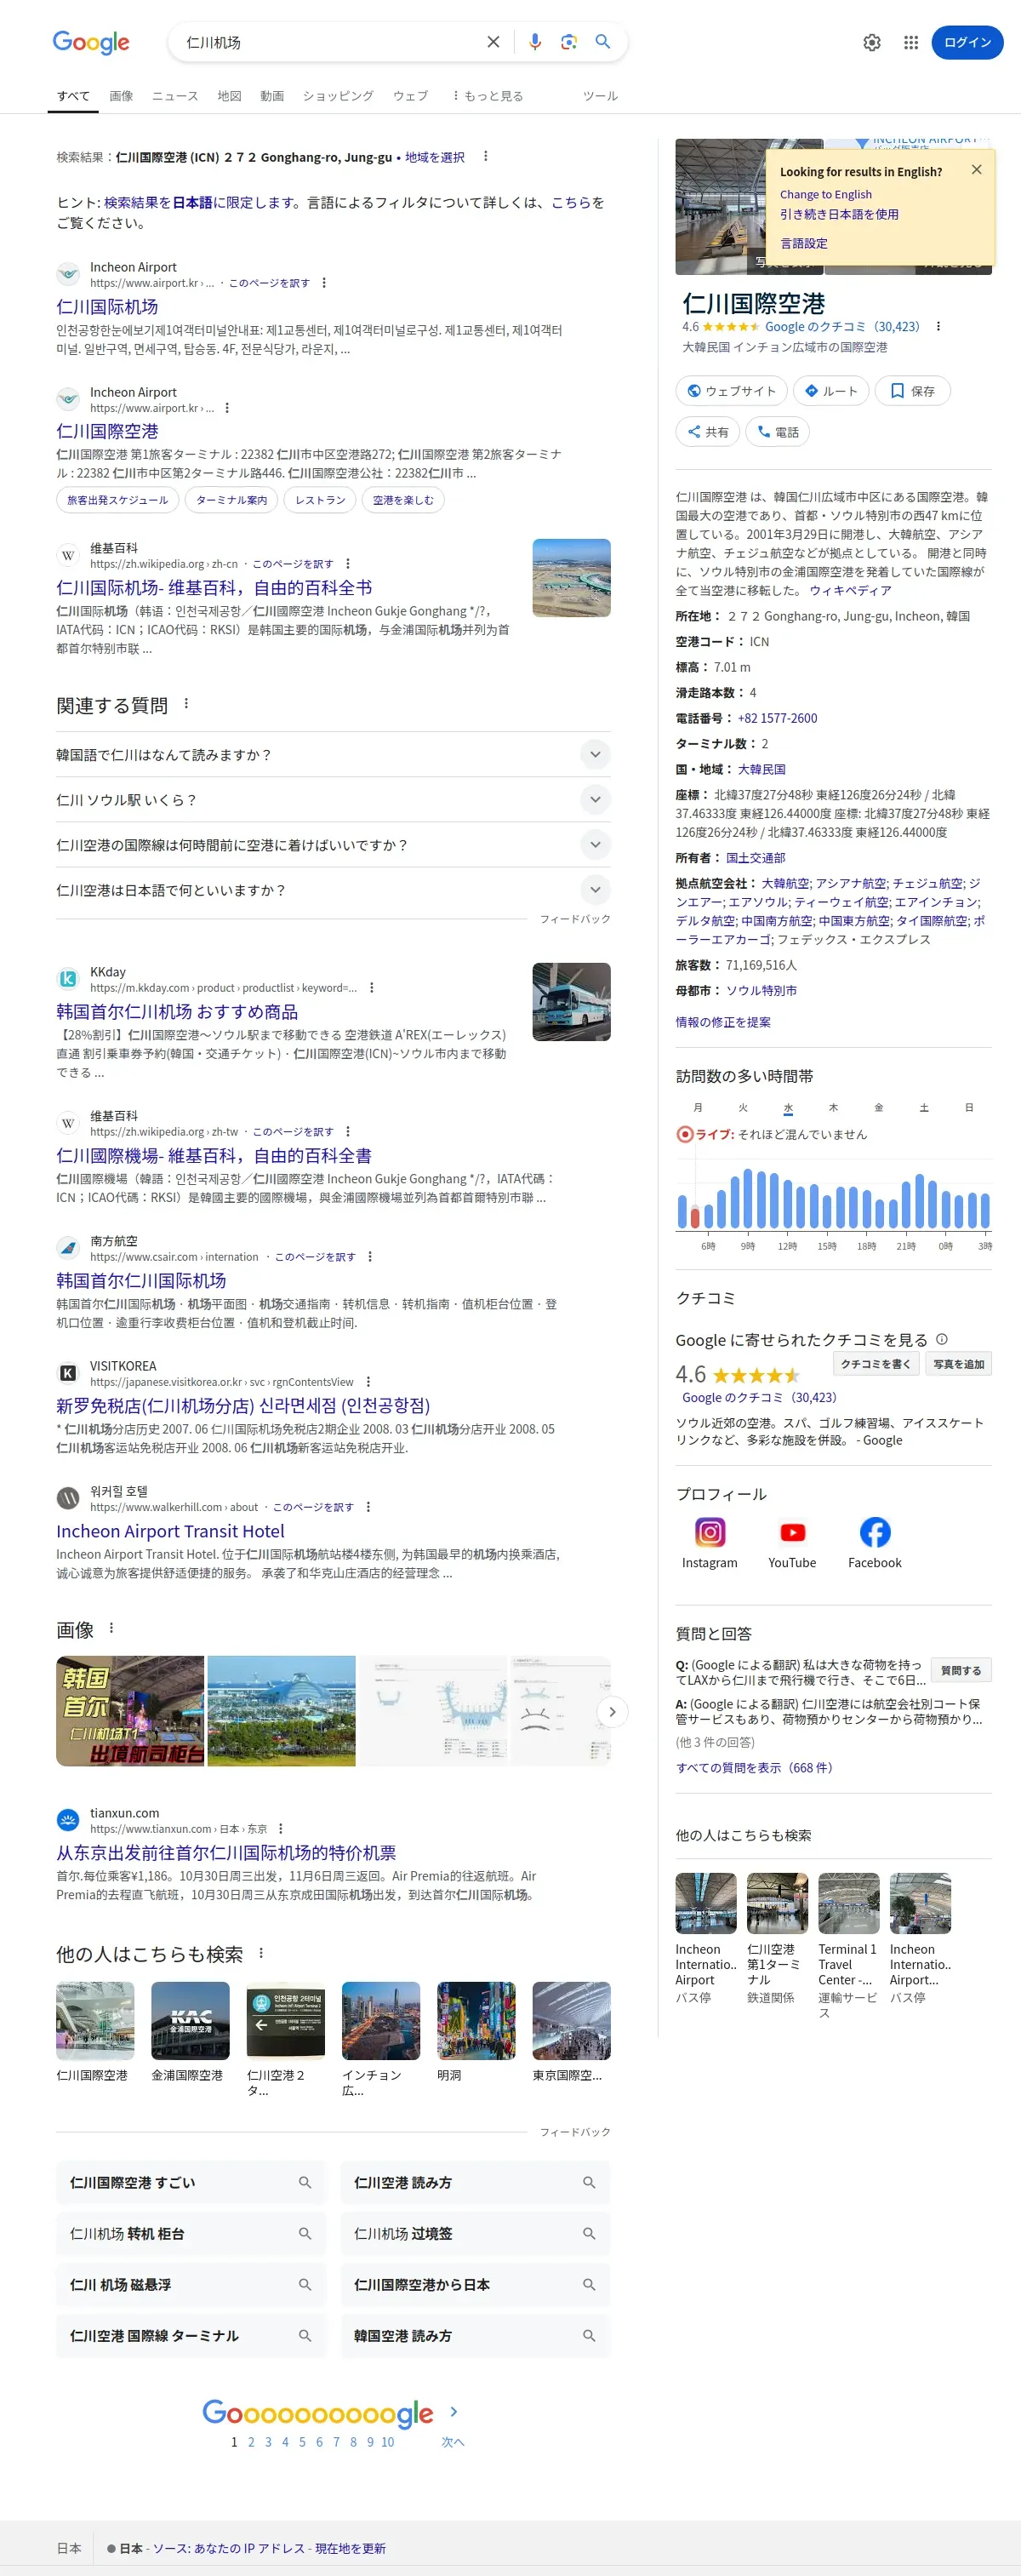Open options menu for VISITKOREA result
1021x2576 pixels.
tap(368, 1382)
